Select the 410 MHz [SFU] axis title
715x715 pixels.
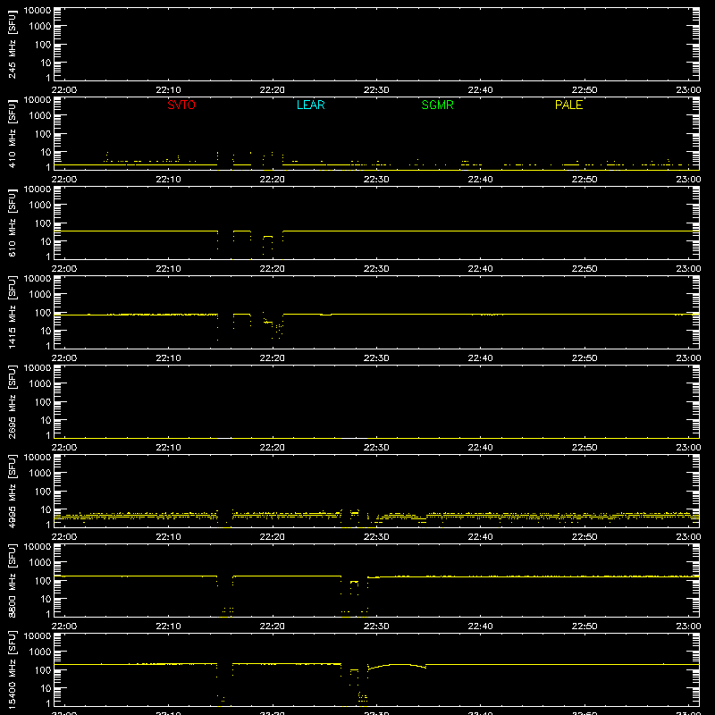13,133
